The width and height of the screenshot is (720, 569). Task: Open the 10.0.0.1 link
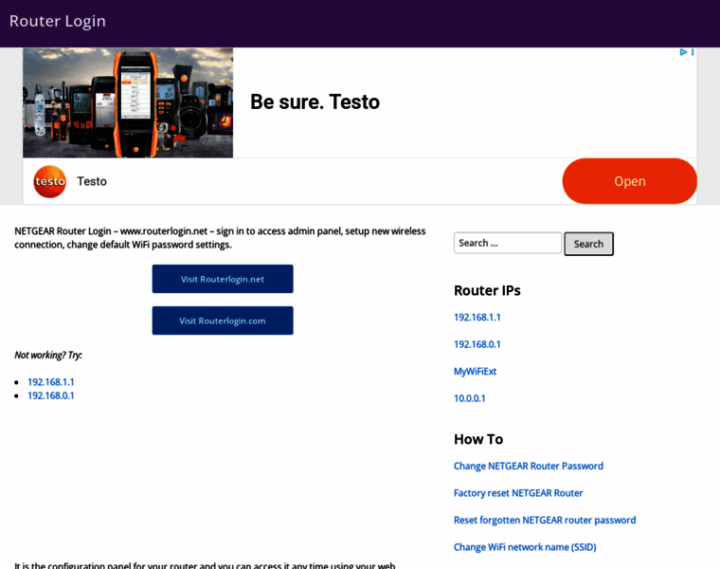point(470,398)
